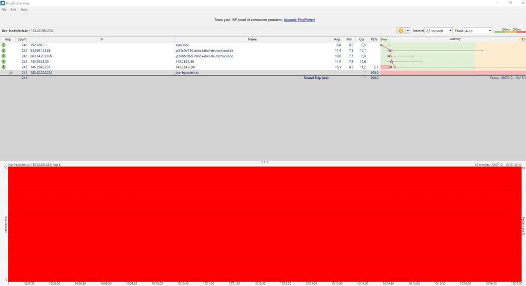Click the Avg value 15,1 for hop 5
The width and height of the screenshot is (526, 286).
(x=338, y=67)
